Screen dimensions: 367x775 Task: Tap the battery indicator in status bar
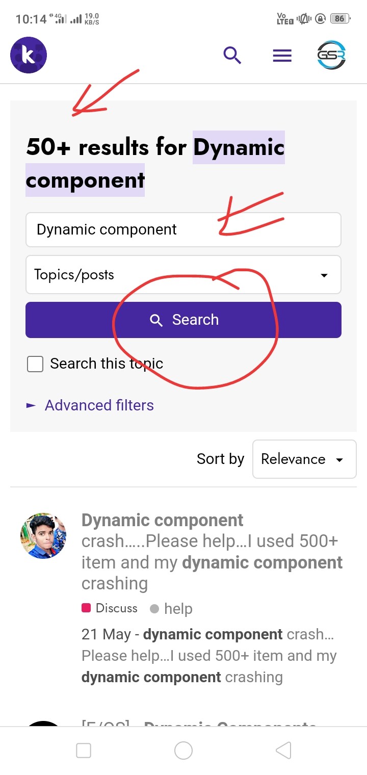[339, 19]
